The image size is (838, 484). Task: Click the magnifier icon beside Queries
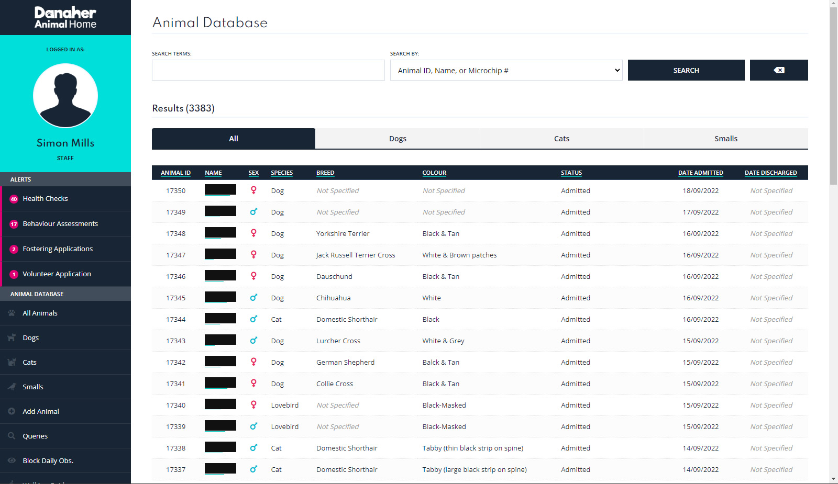click(12, 436)
